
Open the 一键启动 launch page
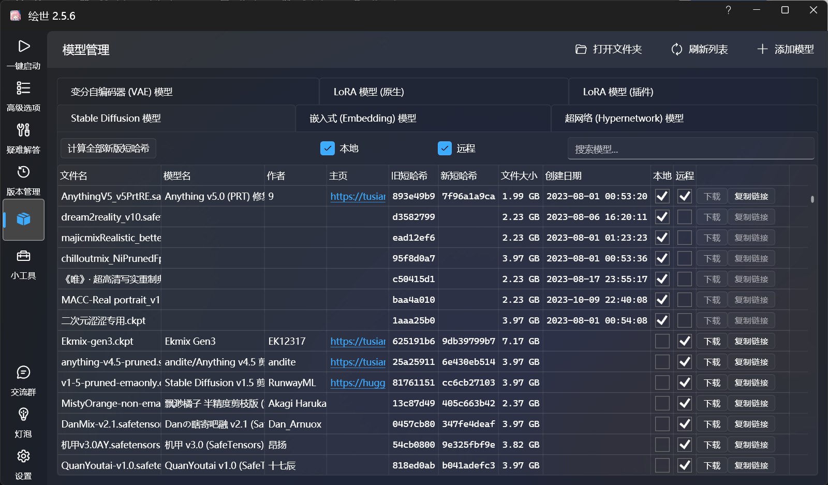click(23, 54)
